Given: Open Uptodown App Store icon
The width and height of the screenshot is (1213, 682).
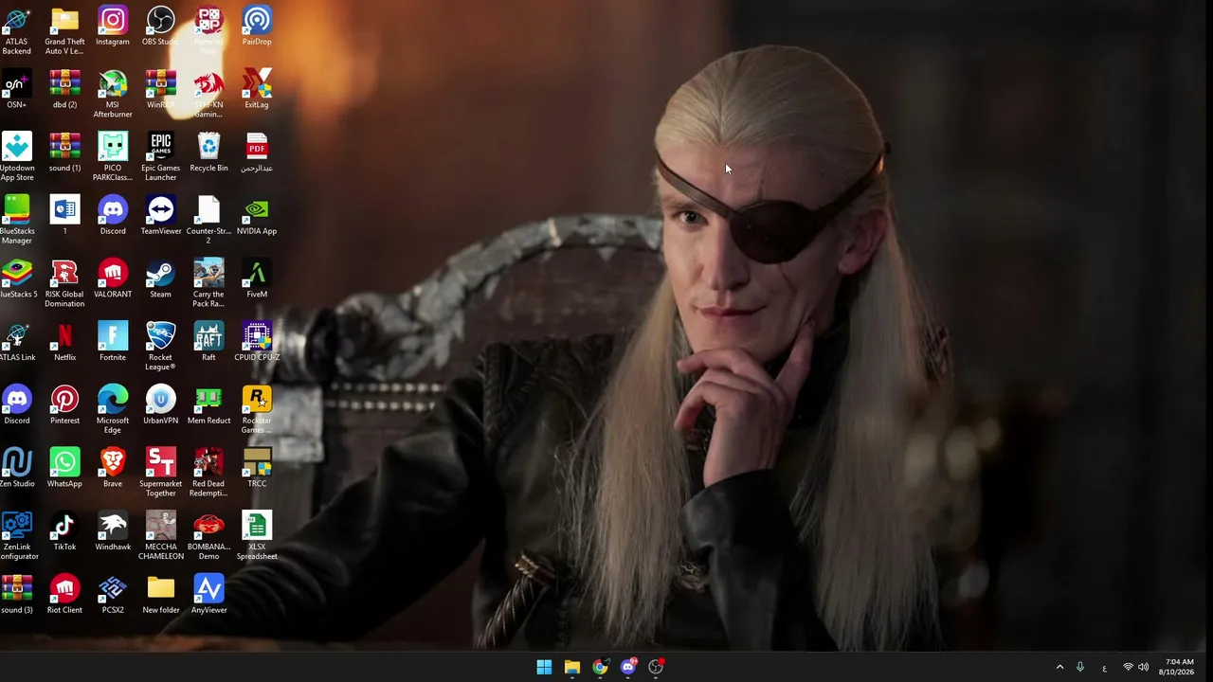Looking at the screenshot, I should pyautogui.click(x=17, y=157).
